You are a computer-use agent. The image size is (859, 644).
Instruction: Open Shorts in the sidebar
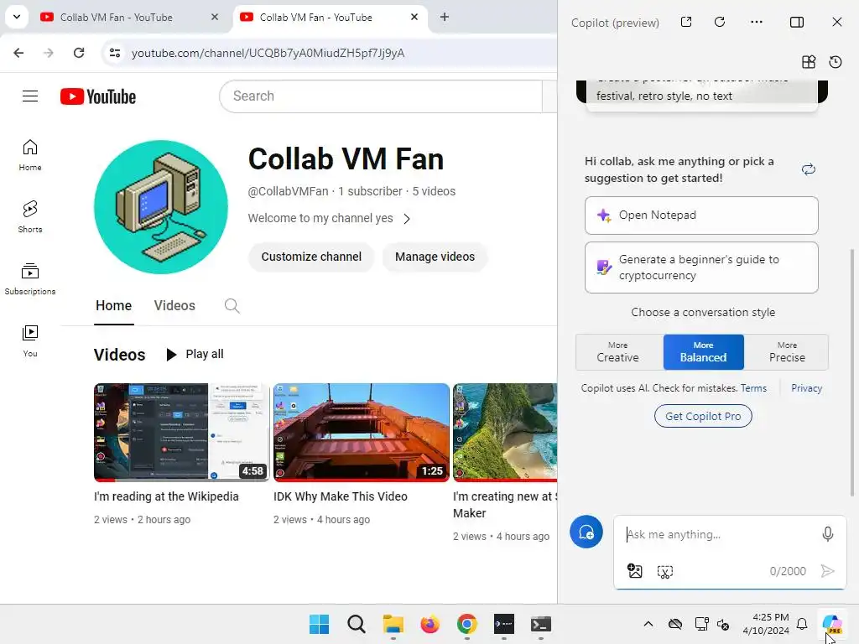tap(30, 217)
